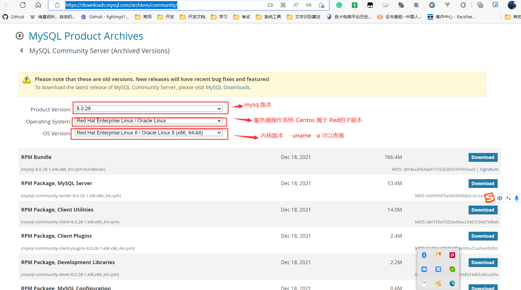This screenshot has width=521, height=290.
Task: Refresh the page with the reload icon
Action: click(23, 5)
